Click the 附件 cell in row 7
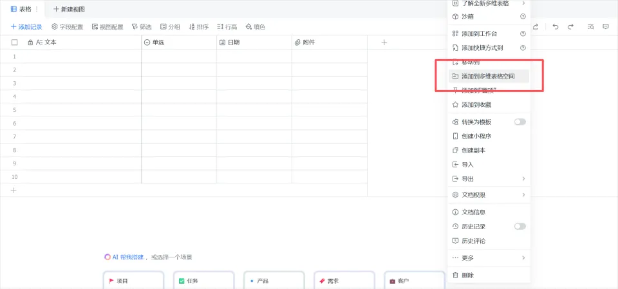618x289 pixels. (x=330, y=137)
